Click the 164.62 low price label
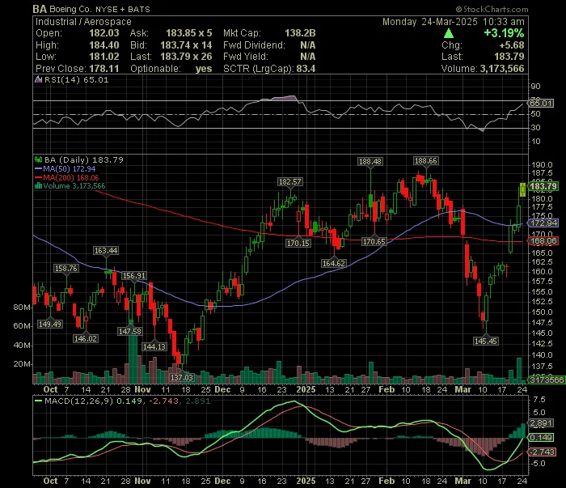This screenshot has height=488, width=566. pos(333,263)
